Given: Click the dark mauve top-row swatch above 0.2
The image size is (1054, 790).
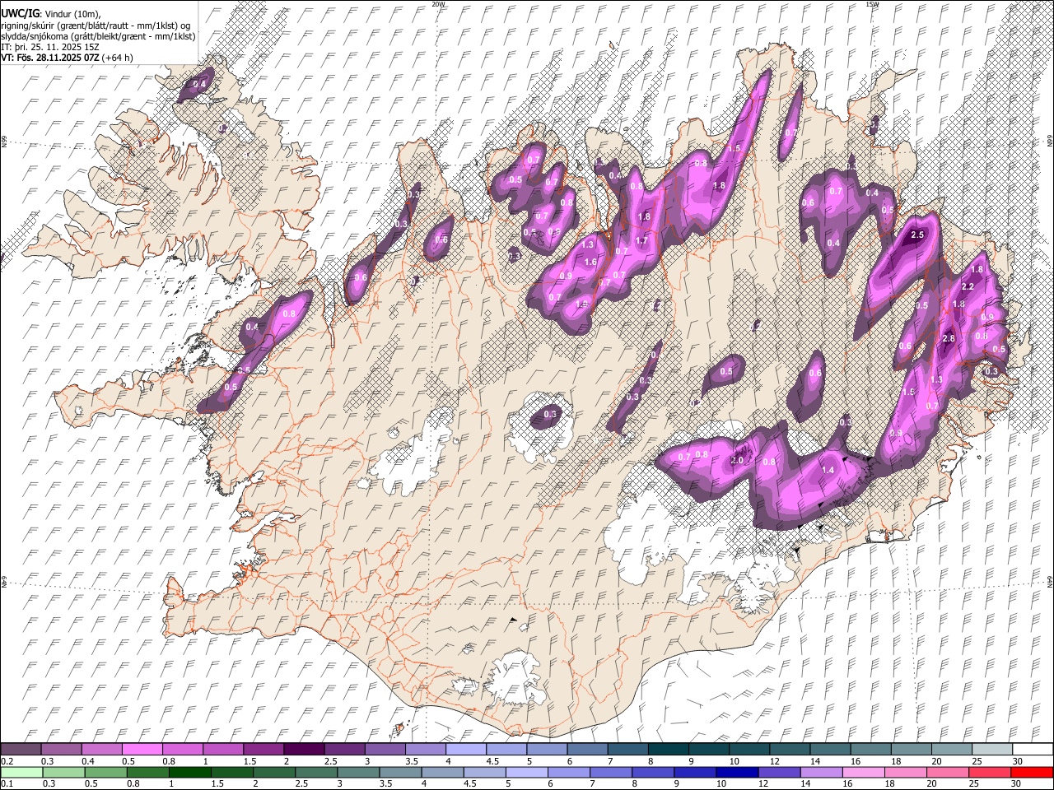Looking at the screenshot, I should [21, 750].
